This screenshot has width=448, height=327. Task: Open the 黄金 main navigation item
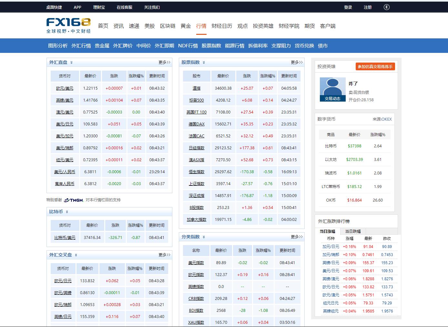coord(186,26)
